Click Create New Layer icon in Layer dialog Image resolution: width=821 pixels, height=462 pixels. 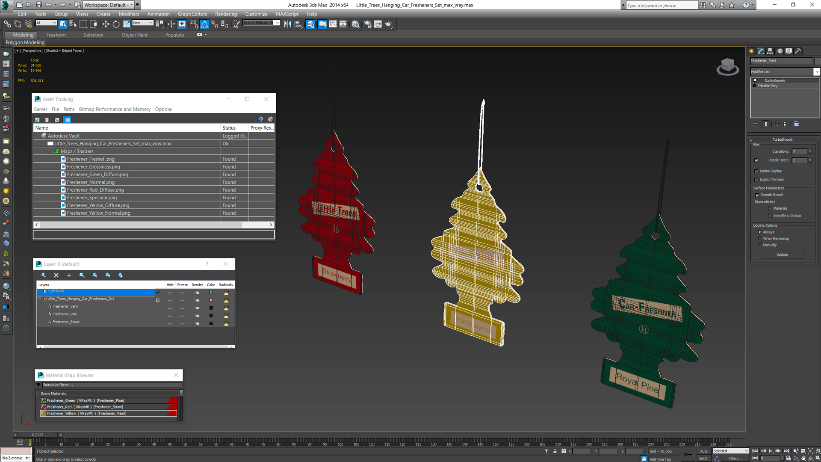click(x=43, y=275)
